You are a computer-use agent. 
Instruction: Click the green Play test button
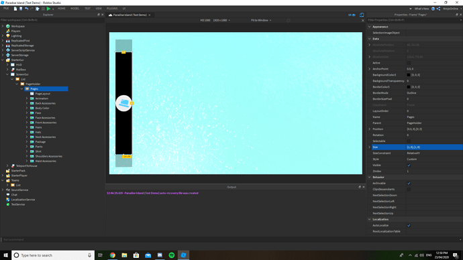click(x=49, y=9)
